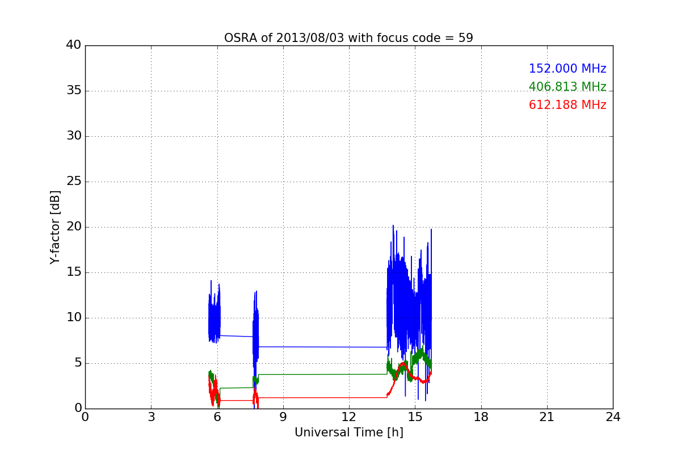The image size is (681, 454).
Task: Click the x-axis tick label 3
Action: 151,417
